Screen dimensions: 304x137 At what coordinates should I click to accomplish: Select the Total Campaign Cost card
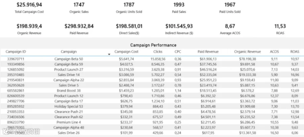tap(29, 7)
